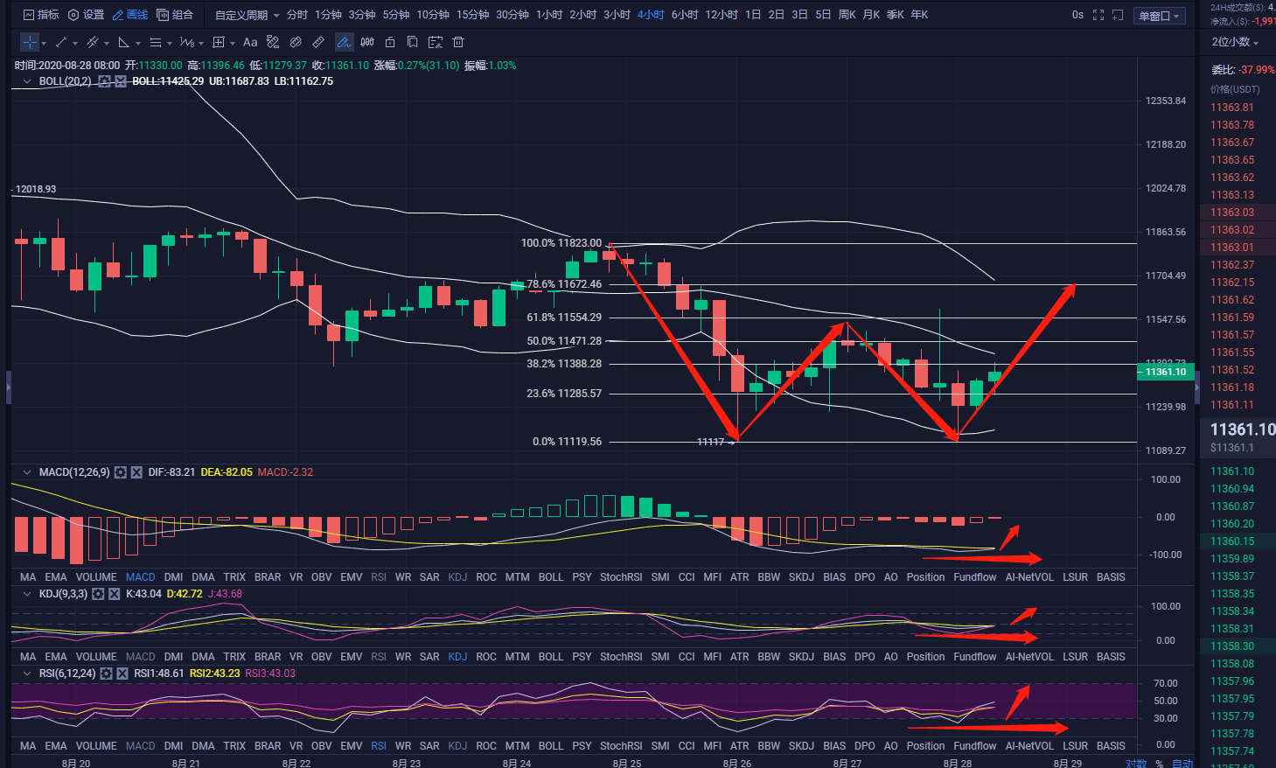Expand the trend line tool dropdown arrow
Viewport: 1276px width, 768px height.
(75, 43)
